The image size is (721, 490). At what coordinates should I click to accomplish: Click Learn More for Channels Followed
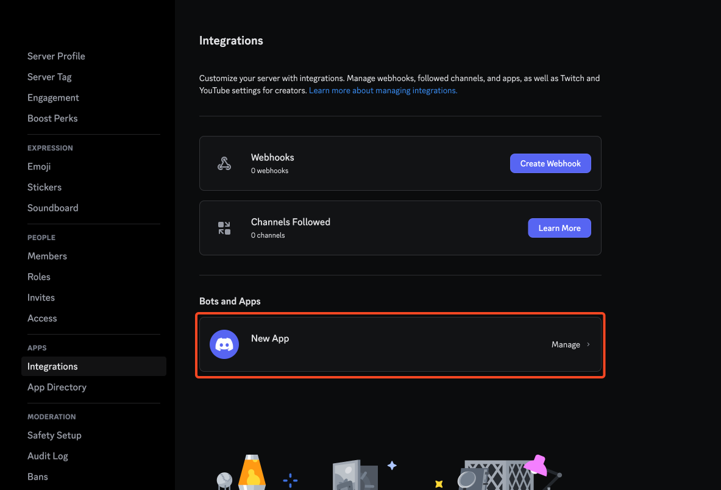pos(559,228)
